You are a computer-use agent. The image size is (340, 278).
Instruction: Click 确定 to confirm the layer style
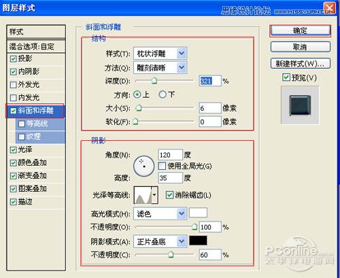(x=301, y=31)
